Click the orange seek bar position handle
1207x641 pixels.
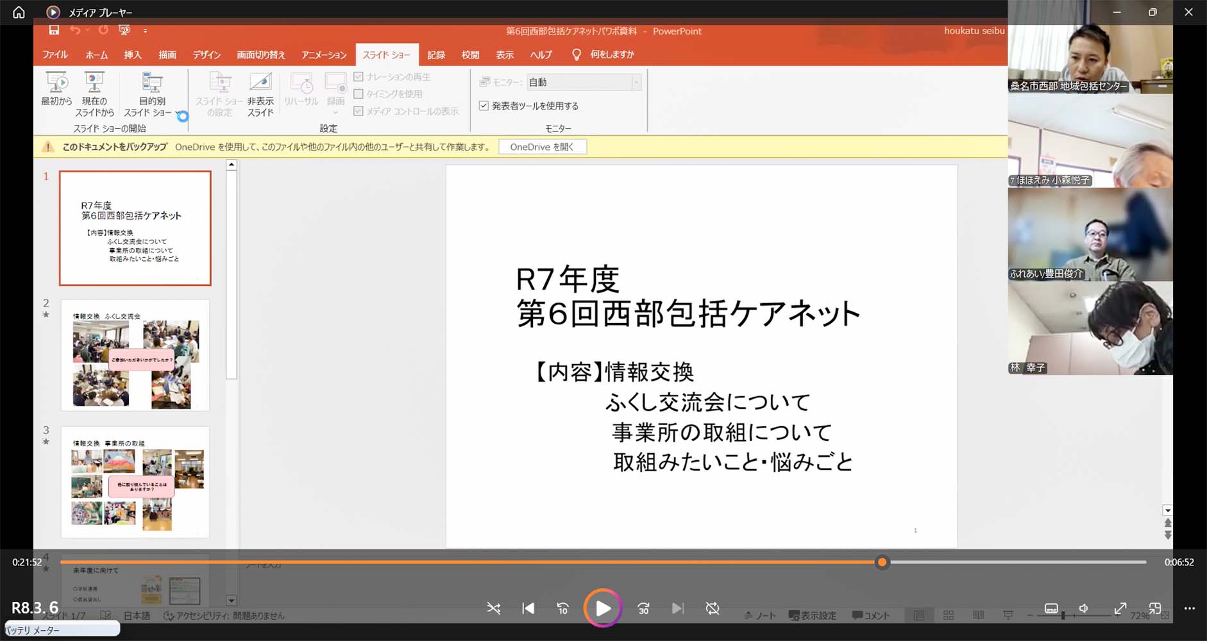(882, 562)
